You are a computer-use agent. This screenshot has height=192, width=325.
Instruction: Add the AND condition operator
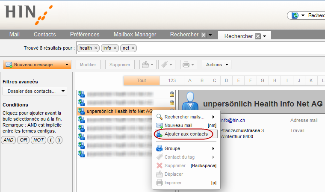click(x=9, y=140)
